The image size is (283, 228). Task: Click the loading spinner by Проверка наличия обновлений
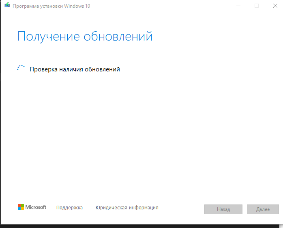pos(21,68)
